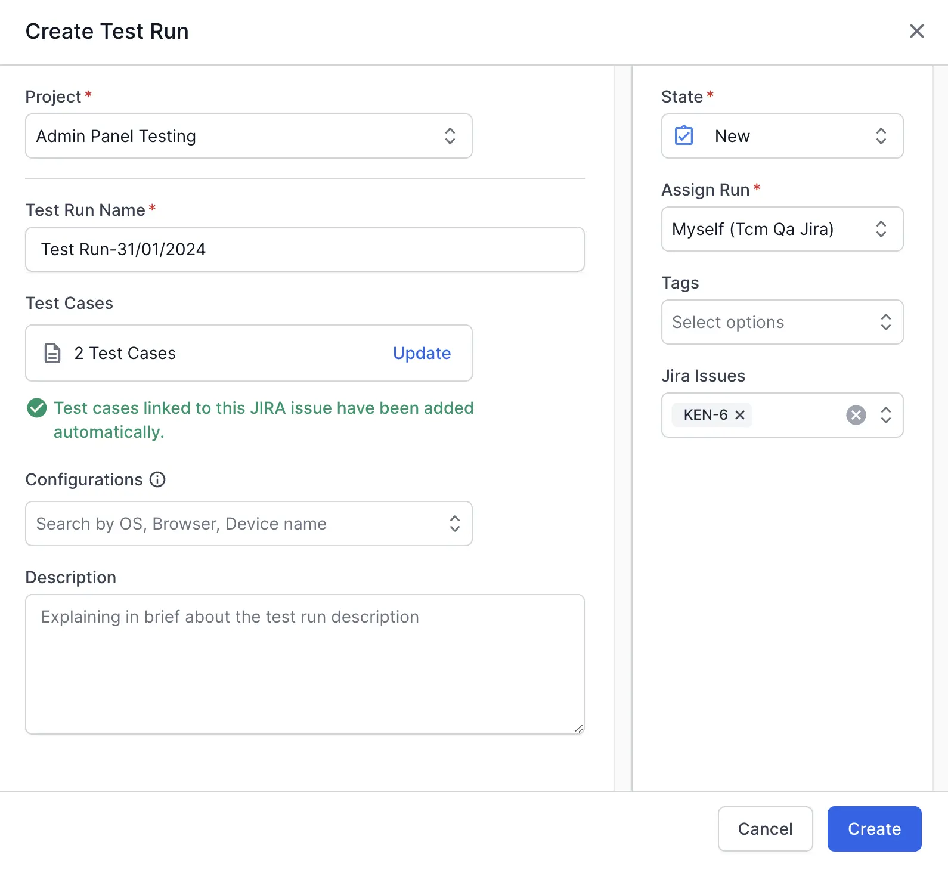This screenshot has height=873, width=948.
Task: Focus the Test Run Name field
Action: coord(304,249)
